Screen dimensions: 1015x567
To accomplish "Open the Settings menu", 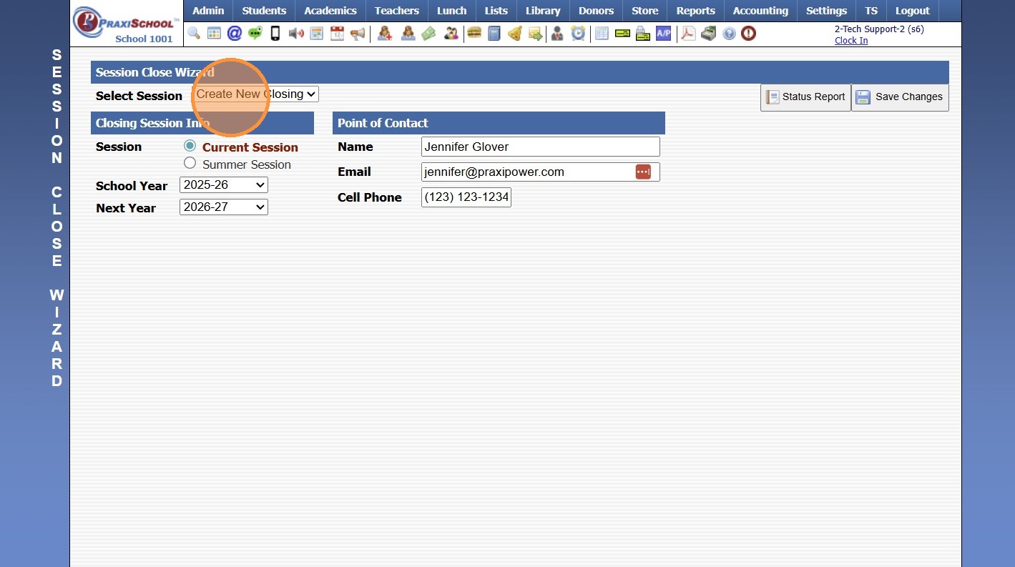I will [826, 11].
